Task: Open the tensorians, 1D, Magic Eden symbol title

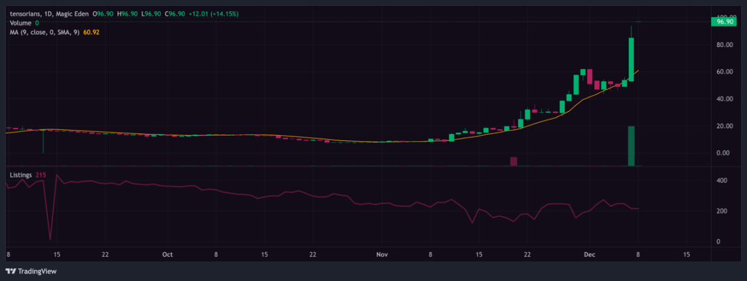Action: [50, 14]
